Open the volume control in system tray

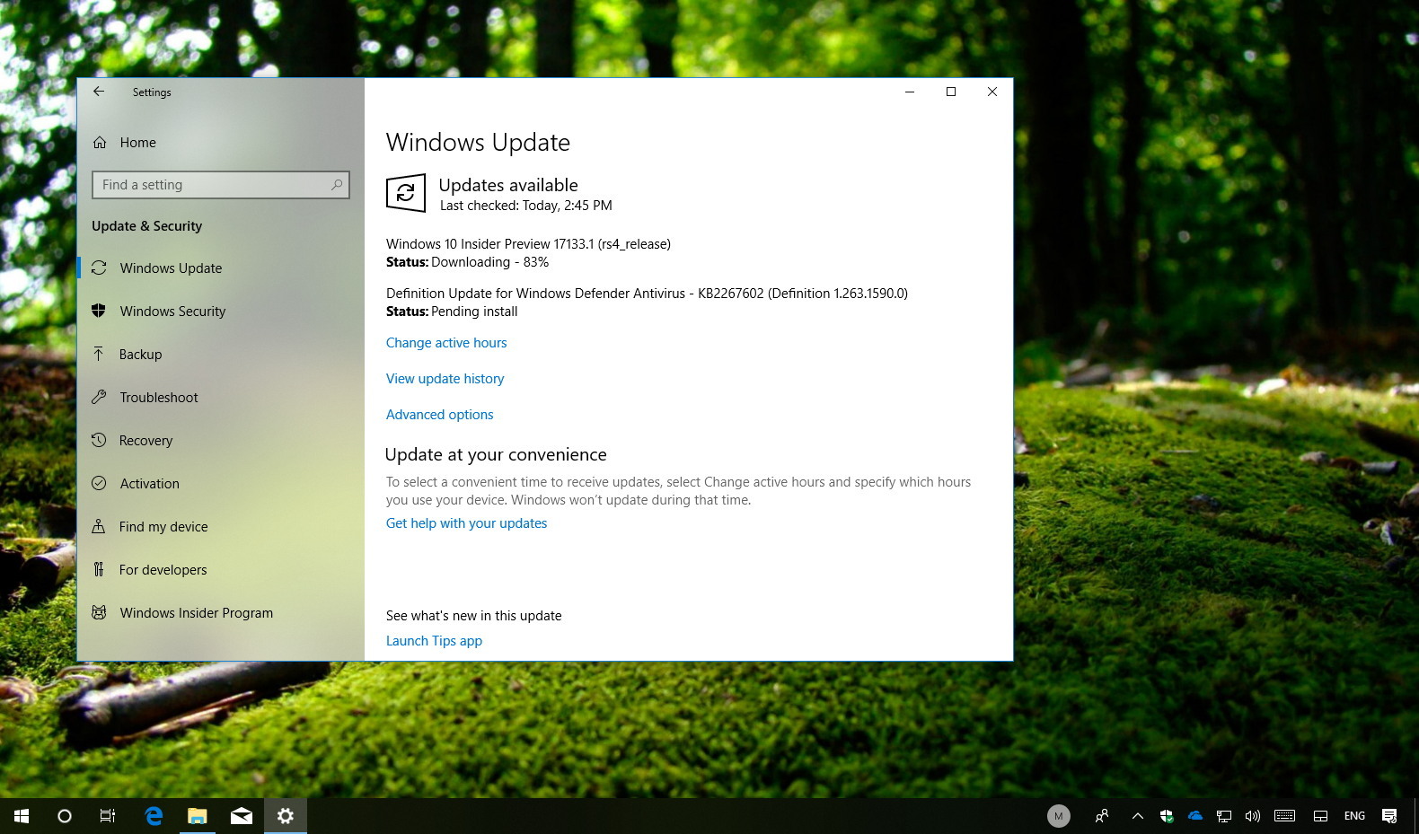[1253, 816]
